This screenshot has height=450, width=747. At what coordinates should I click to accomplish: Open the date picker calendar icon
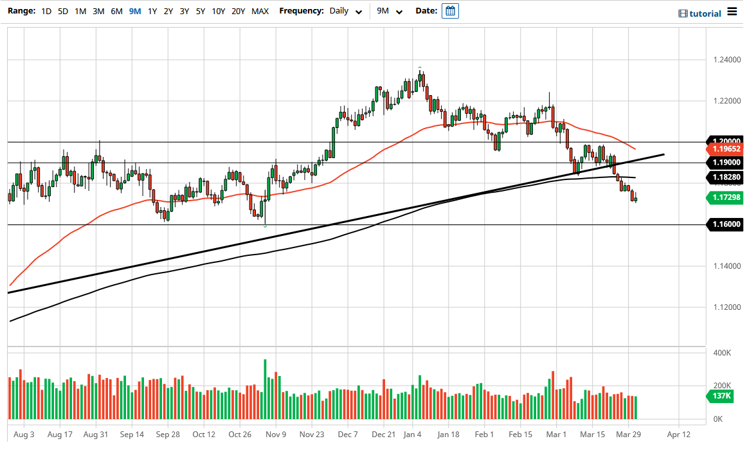coord(450,11)
